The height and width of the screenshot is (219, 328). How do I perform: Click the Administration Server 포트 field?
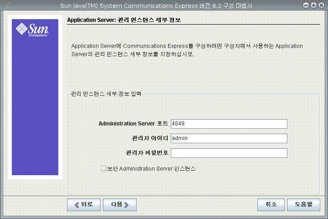pyautogui.click(x=229, y=124)
